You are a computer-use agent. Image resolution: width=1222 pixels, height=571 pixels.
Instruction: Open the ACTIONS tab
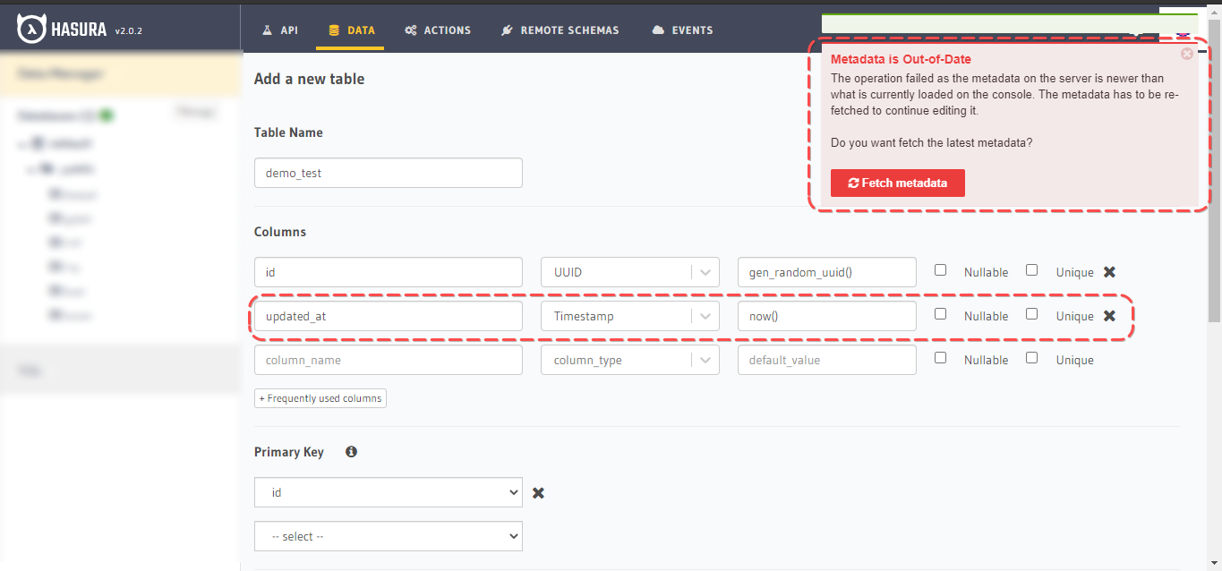(438, 30)
